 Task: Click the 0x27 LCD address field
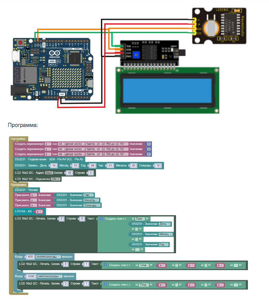(x=49, y=173)
